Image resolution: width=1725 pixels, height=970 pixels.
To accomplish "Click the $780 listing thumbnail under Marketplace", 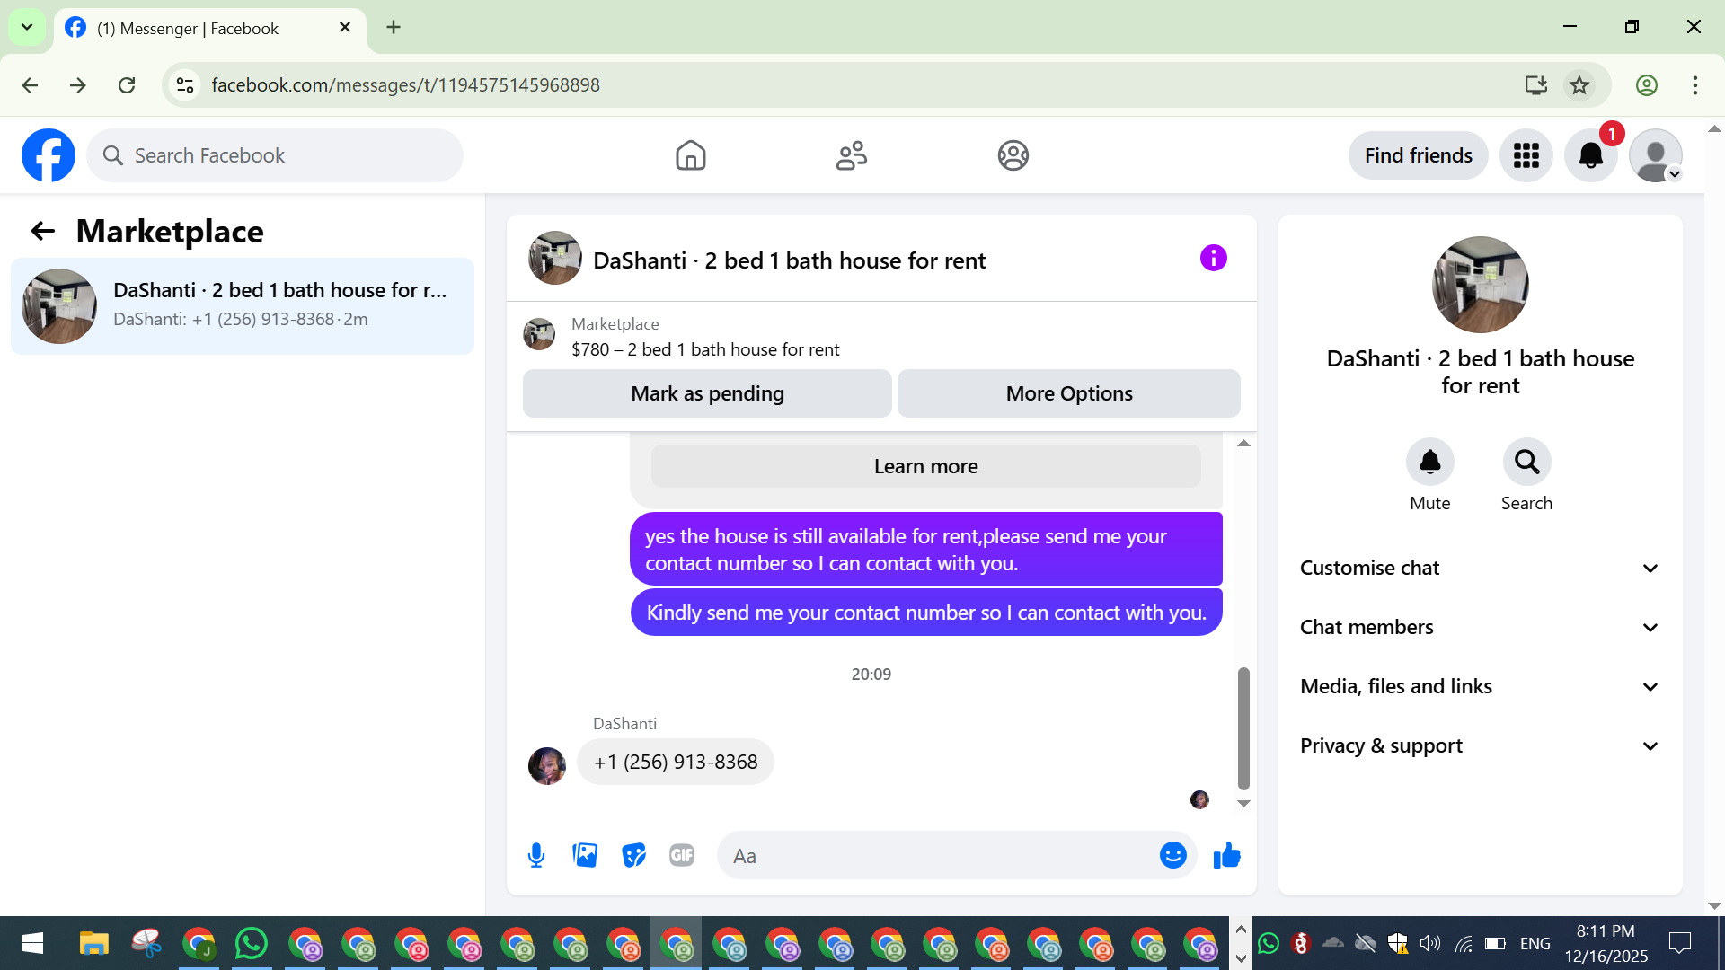I will 539,334.
